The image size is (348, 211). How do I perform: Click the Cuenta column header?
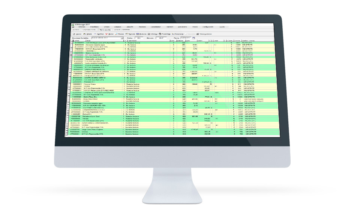point(78,40)
